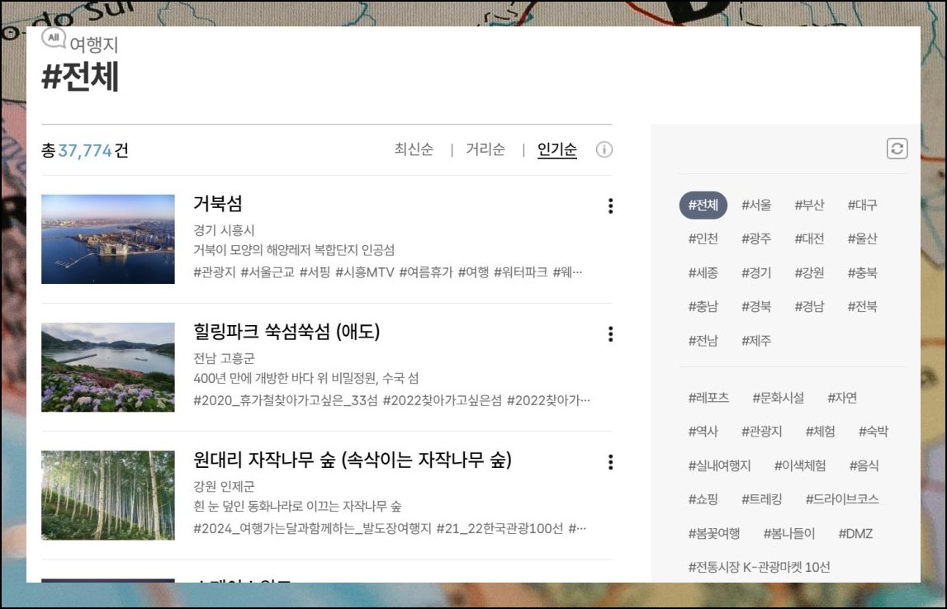Pick the #역사 theme tag
The height and width of the screenshot is (609, 947).
(x=703, y=432)
